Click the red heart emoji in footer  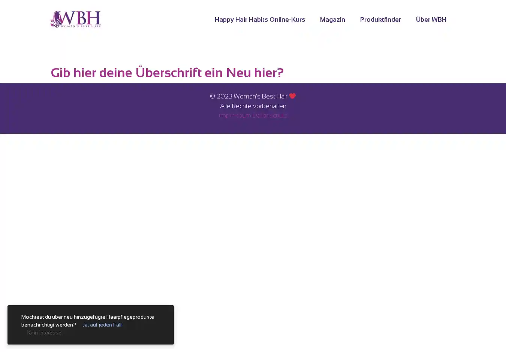tap(292, 96)
